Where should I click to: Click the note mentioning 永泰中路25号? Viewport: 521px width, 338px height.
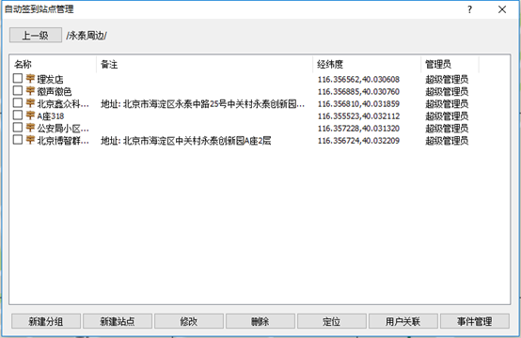click(x=203, y=104)
